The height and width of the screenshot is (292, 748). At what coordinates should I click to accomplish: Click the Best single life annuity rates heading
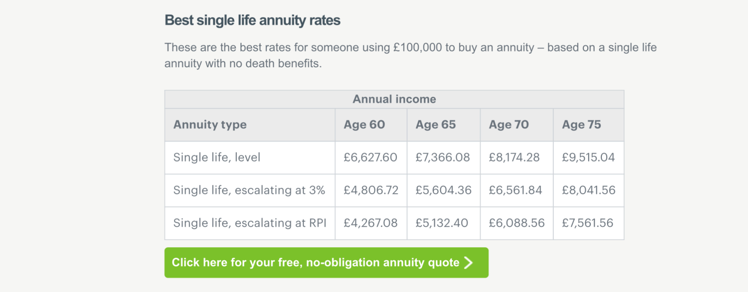click(252, 20)
